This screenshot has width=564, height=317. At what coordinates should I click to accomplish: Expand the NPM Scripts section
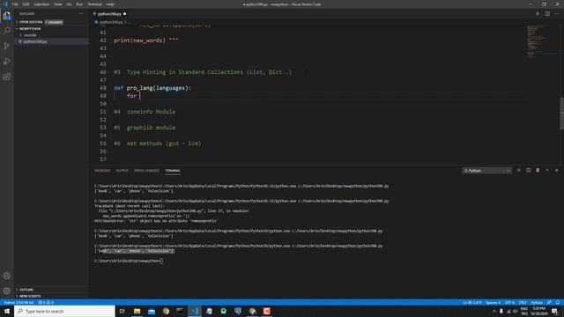[29, 296]
